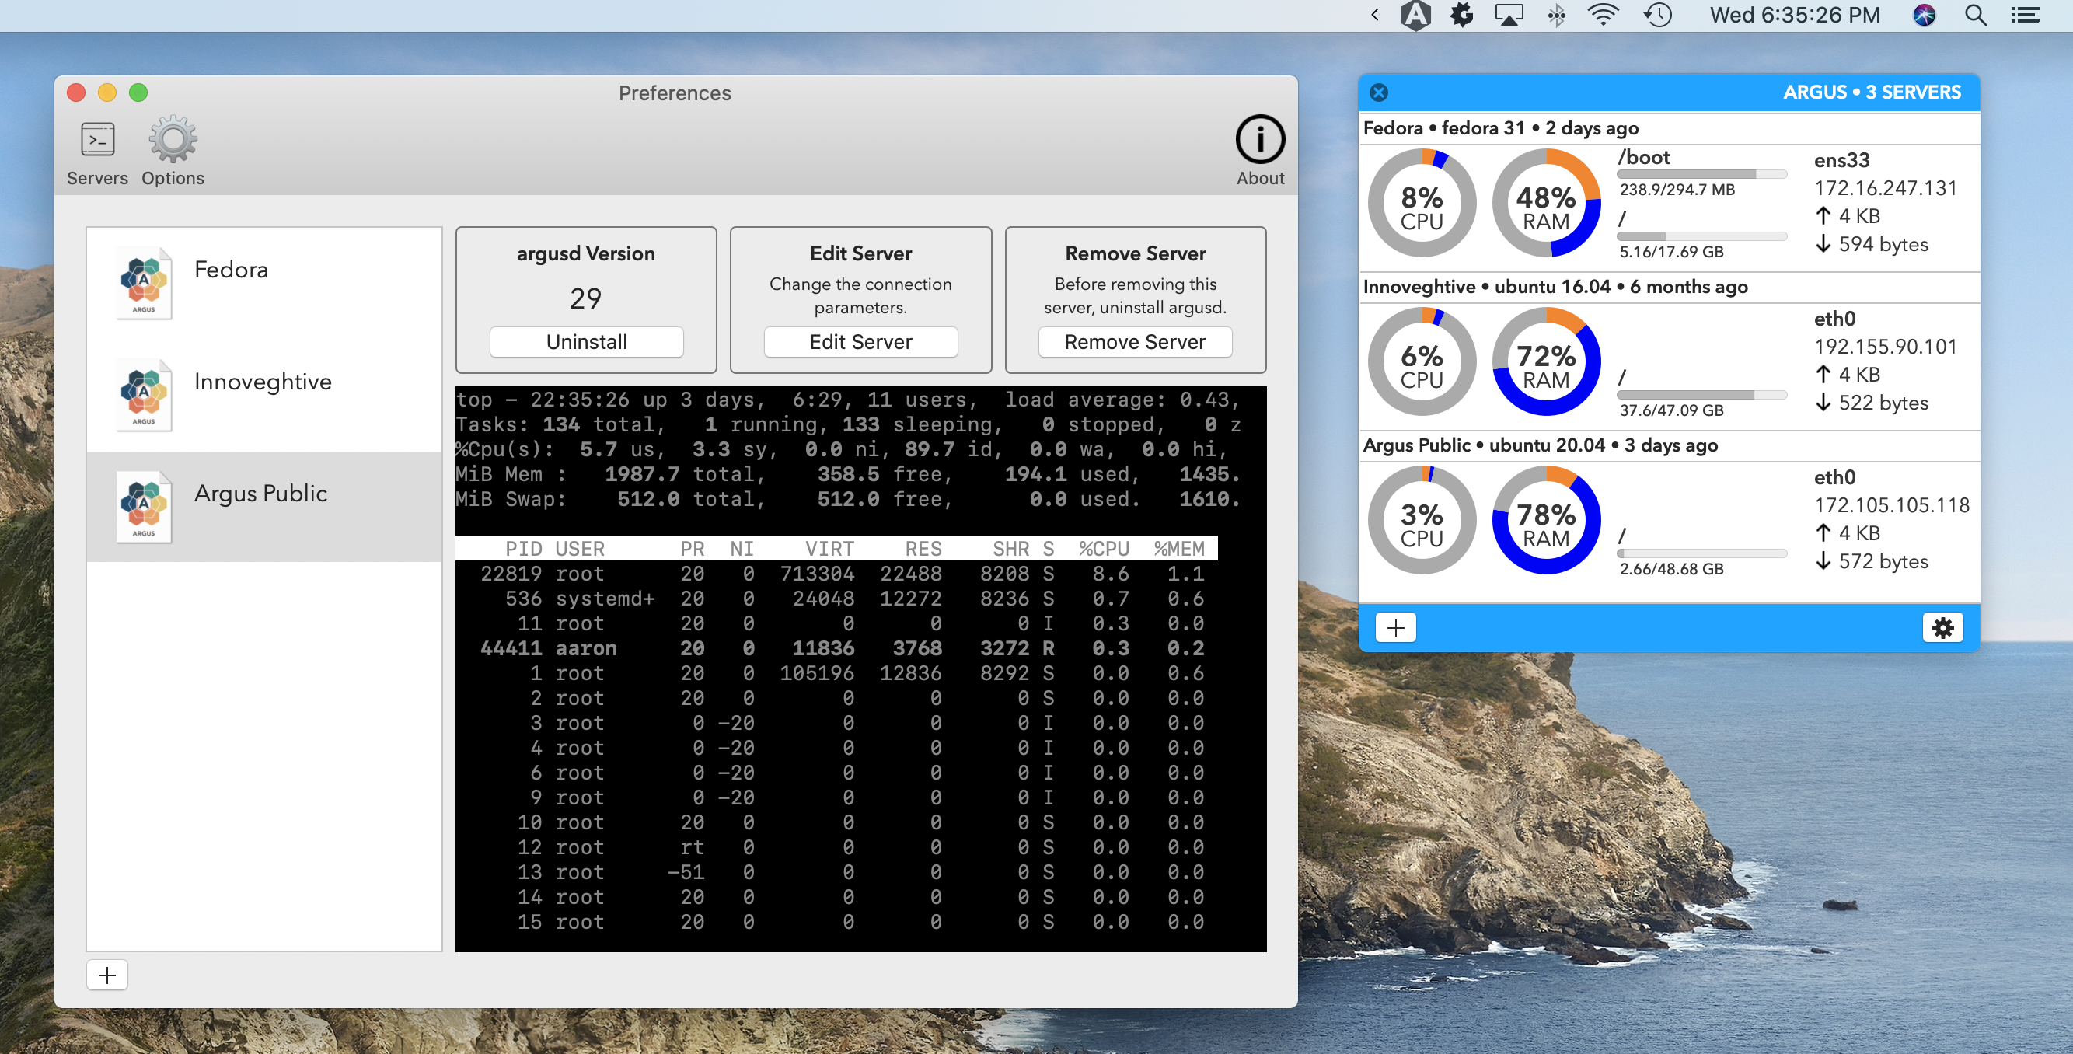Select the Innoveghtive server in the list
Viewport: 2073px width, 1054px height.
(264, 395)
